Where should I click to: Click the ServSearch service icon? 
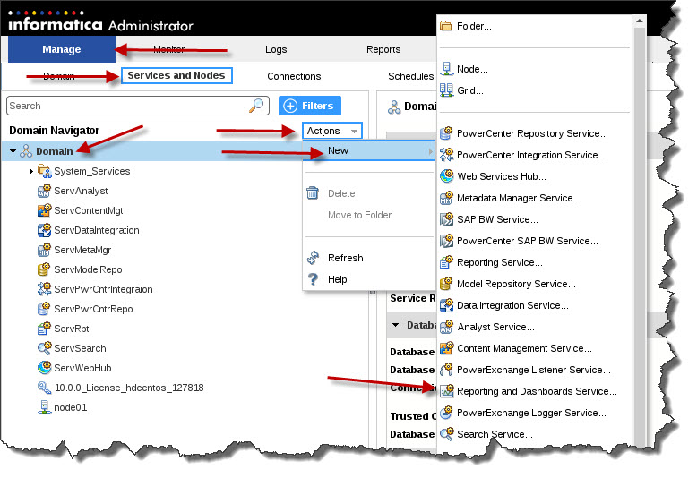(44, 348)
